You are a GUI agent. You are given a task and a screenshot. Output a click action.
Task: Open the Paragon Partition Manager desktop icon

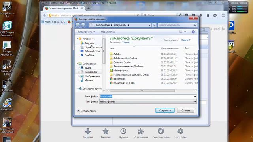click(x=7, y=48)
